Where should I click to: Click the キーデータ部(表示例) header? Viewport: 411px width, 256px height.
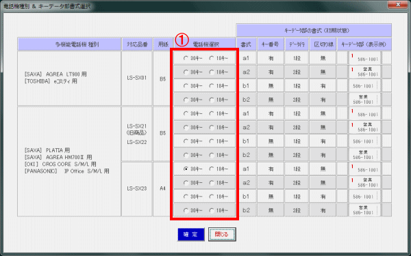[x=364, y=44]
